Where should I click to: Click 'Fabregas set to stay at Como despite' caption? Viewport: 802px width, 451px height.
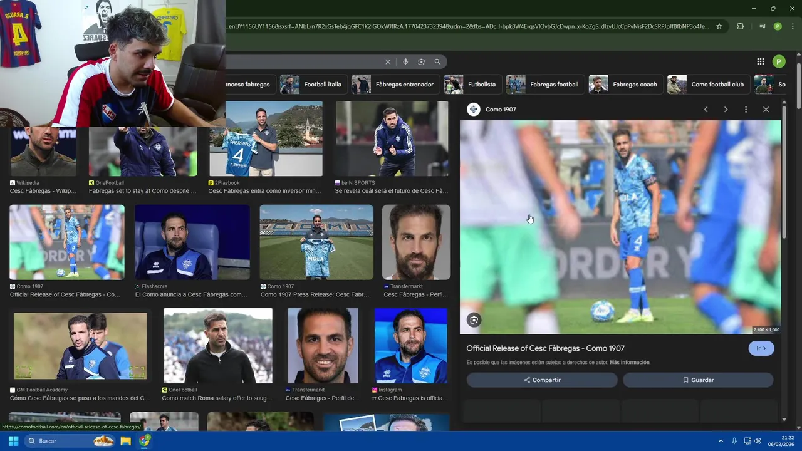tap(143, 191)
